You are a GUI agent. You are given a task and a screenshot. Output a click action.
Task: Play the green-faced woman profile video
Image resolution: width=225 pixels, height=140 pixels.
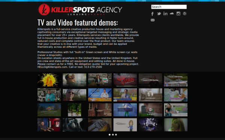[176, 125]
